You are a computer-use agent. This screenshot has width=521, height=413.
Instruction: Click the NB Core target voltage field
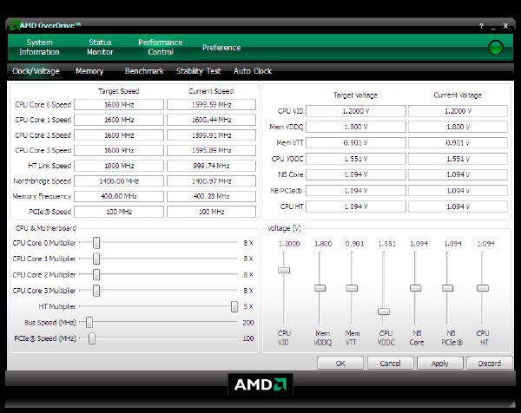(x=356, y=174)
